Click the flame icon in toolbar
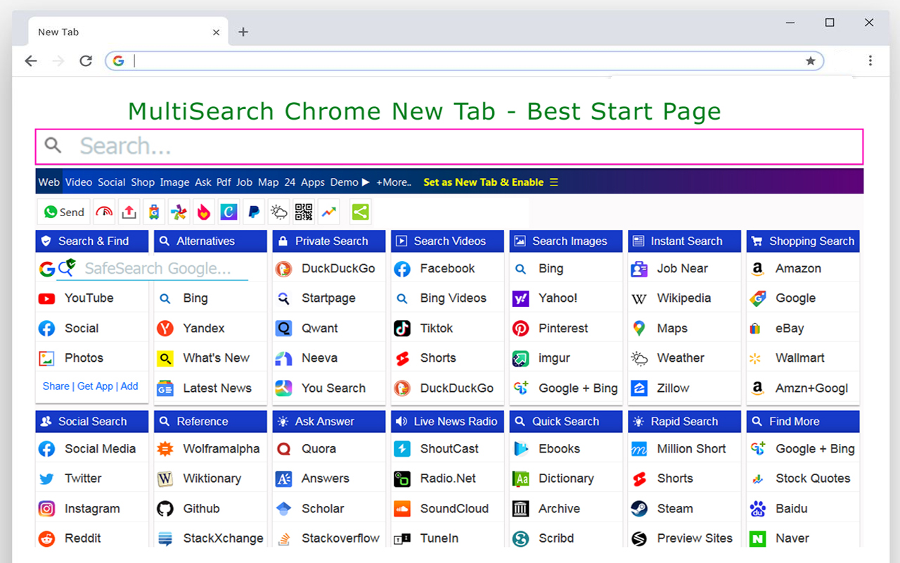The height and width of the screenshot is (563, 900). [204, 212]
